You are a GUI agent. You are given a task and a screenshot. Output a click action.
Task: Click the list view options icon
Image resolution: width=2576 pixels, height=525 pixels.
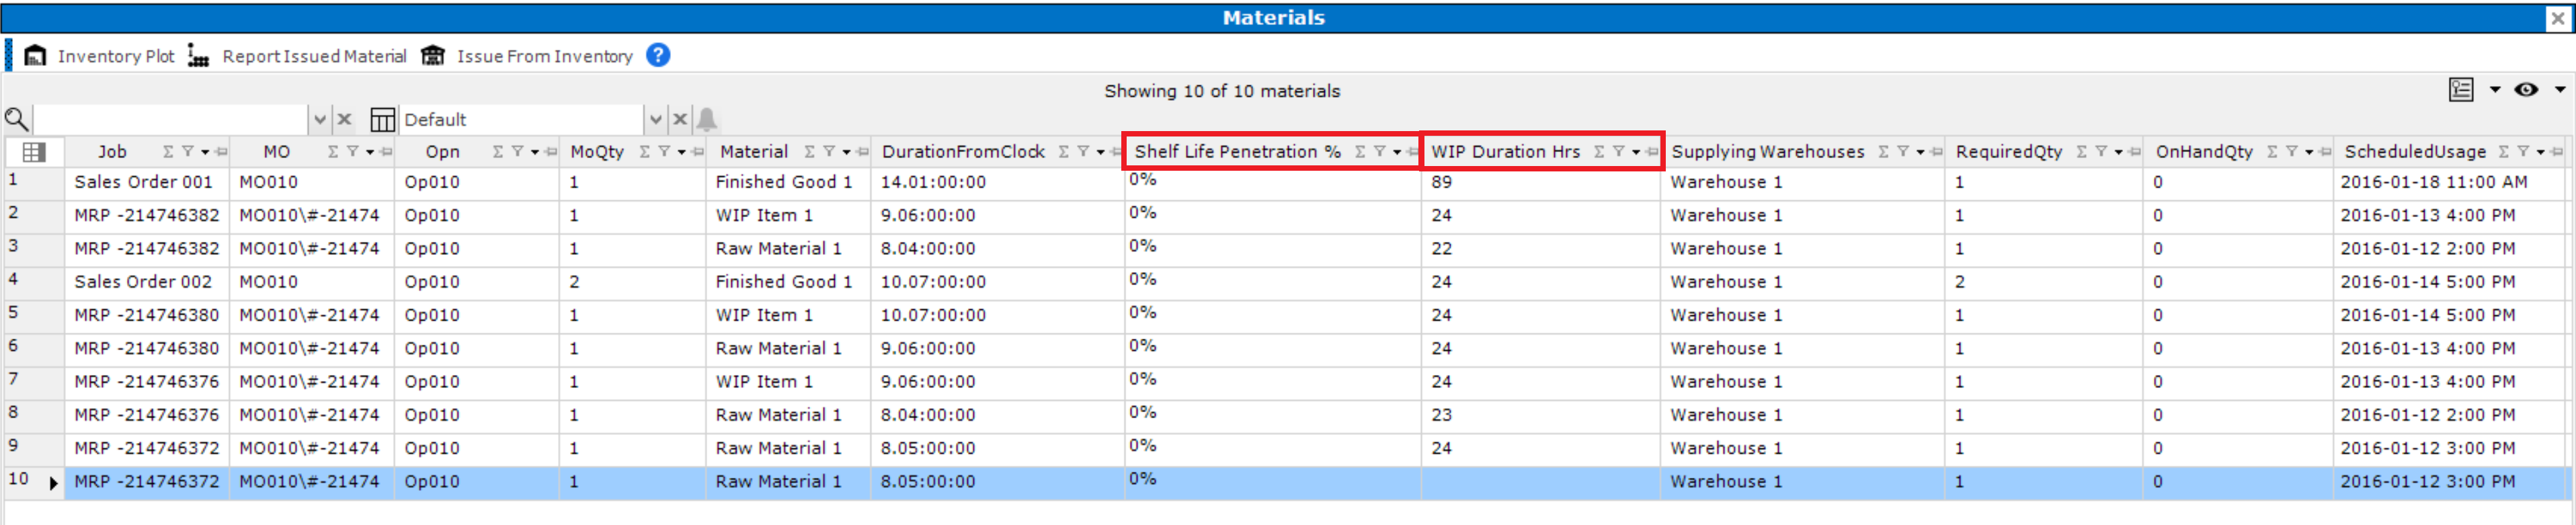pos(2461,90)
